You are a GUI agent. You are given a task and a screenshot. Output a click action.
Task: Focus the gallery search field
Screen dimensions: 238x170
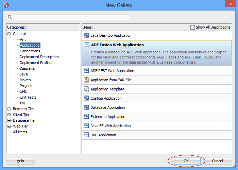coord(68,17)
